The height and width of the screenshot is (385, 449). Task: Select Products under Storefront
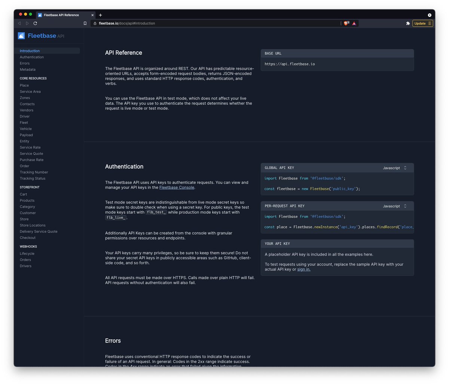[x=27, y=201]
